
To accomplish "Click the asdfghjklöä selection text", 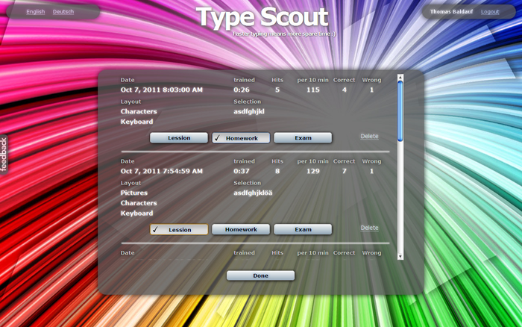I will 253,193.
